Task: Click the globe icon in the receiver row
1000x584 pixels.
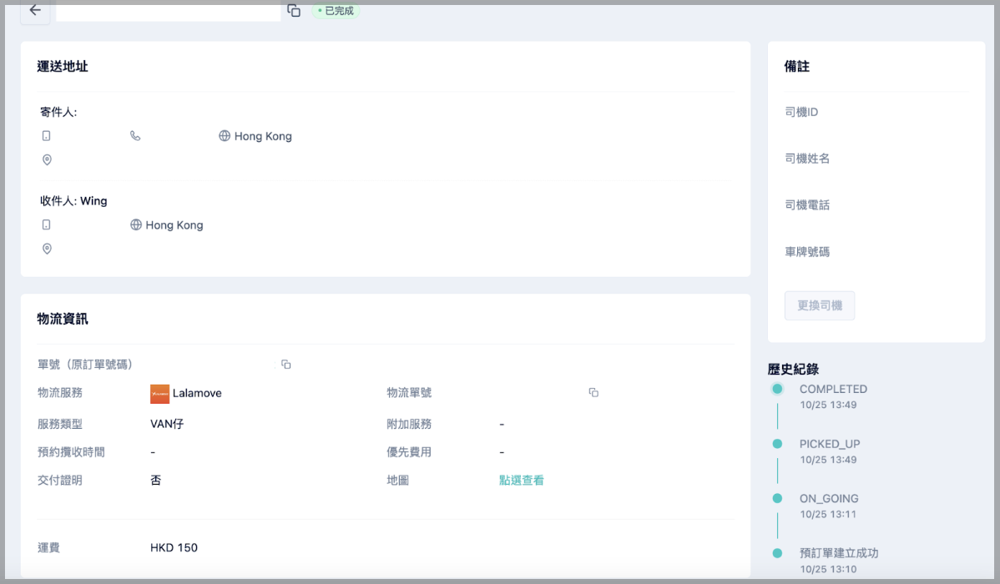Action: coord(136,225)
